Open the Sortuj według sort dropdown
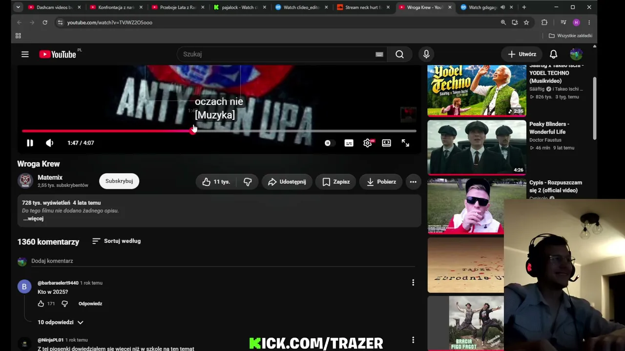Image resolution: width=625 pixels, height=351 pixels. [x=116, y=241]
